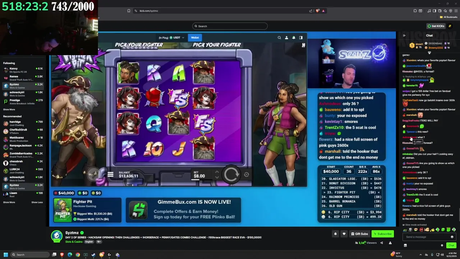This screenshot has width=460, height=259.
Task: Open the weather widget showing 90°F
Action: coord(396,255)
